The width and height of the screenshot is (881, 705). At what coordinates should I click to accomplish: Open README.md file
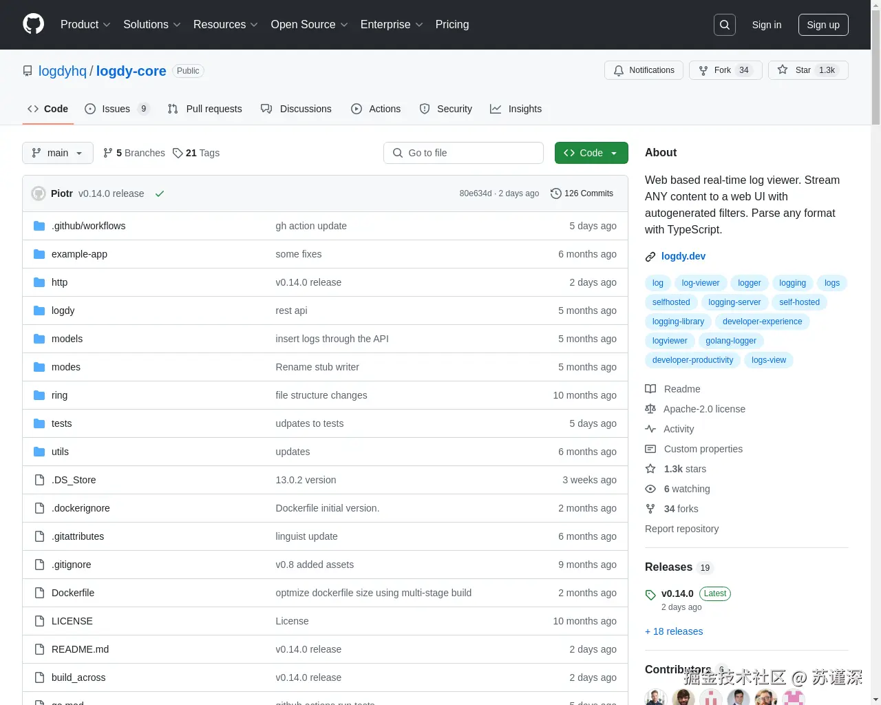[x=80, y=649]
